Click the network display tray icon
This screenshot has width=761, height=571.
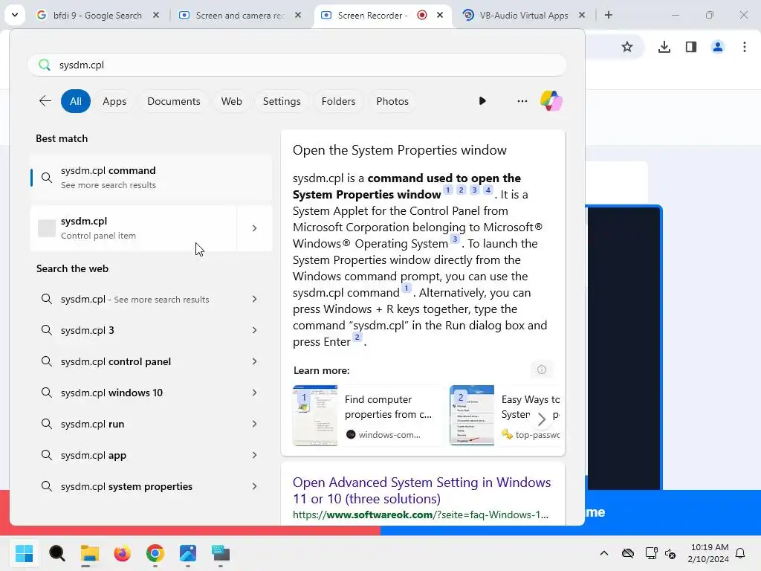(651, 553)
